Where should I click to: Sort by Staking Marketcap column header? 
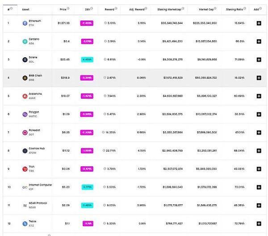[168, 9]
